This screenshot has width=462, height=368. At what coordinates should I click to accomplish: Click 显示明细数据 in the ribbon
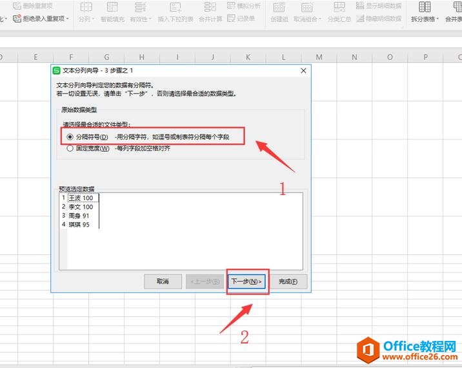[379, 6]
